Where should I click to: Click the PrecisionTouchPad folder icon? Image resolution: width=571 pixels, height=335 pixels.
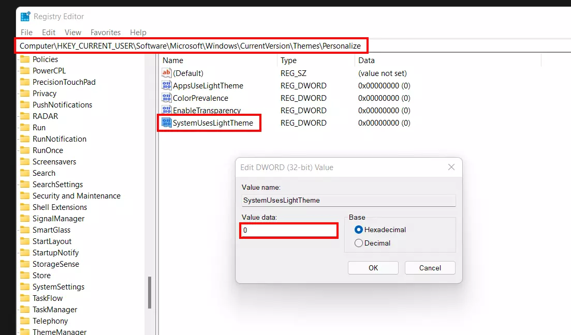[25, 82]
